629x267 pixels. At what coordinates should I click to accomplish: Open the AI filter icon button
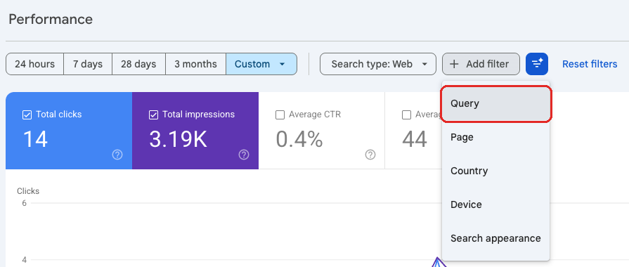[x=537, y=64]
